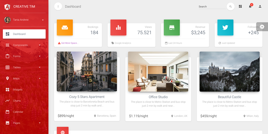Open the Office Studio interior photo
This screenshot has width=268, height=134.
(x=158, y=71)
